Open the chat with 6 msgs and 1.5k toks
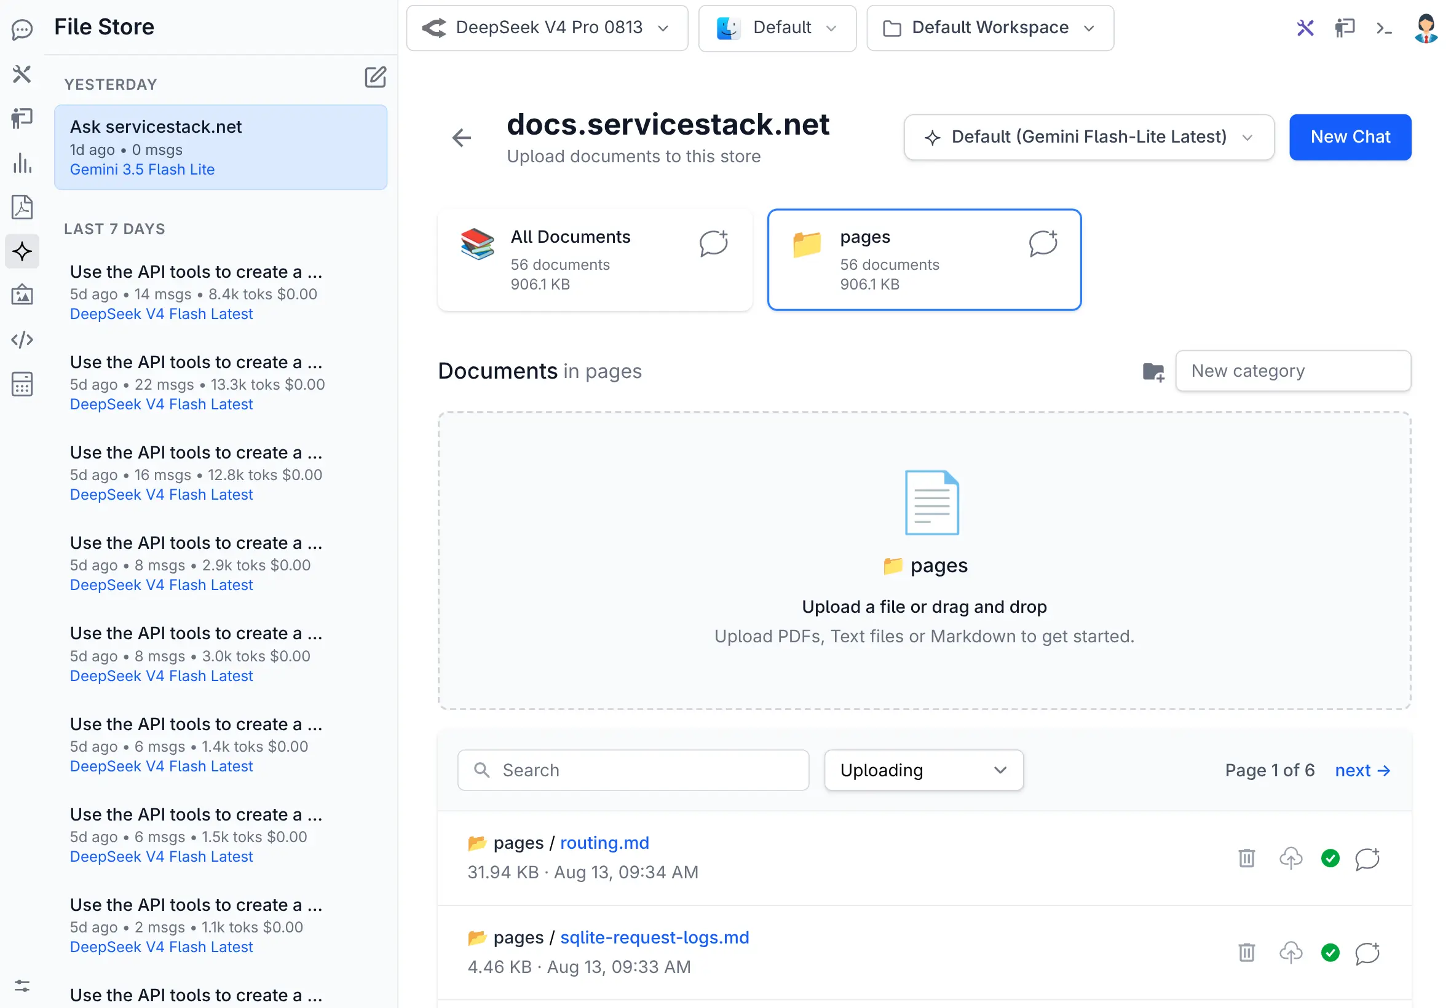Image resolution: width=1451 pixels, height=1008 pixels. pos(221,835)
